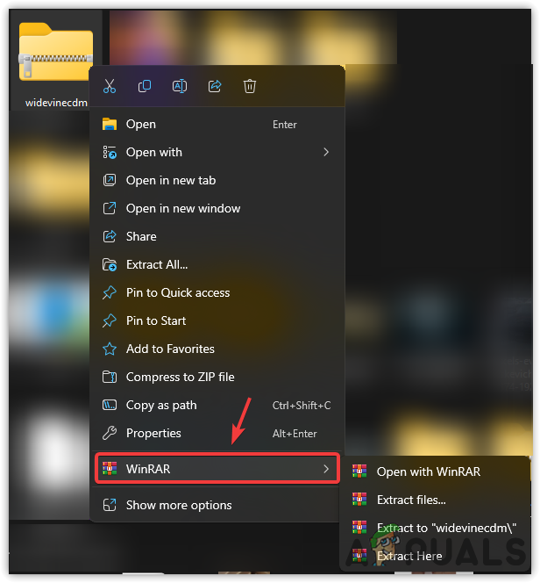Select Open in new tab
This screenshot has height=583, width=540.
click(217, 180)
